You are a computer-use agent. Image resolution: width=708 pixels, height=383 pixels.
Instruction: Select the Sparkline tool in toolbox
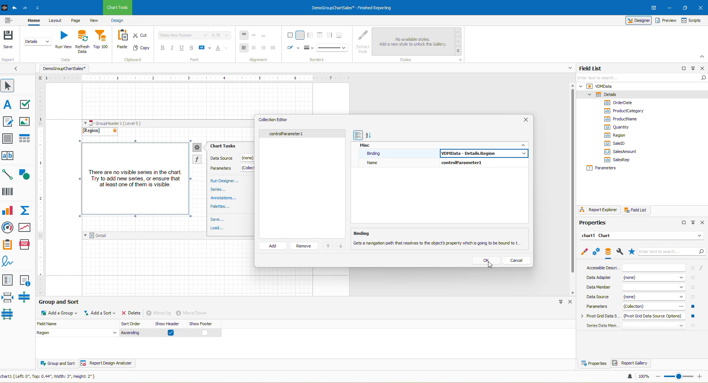(x=24, y=227)
